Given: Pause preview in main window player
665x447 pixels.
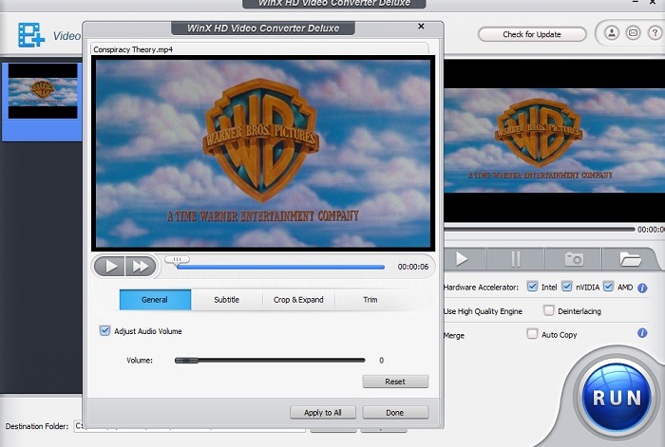Looking at the screenshot, I should [515, 259].
